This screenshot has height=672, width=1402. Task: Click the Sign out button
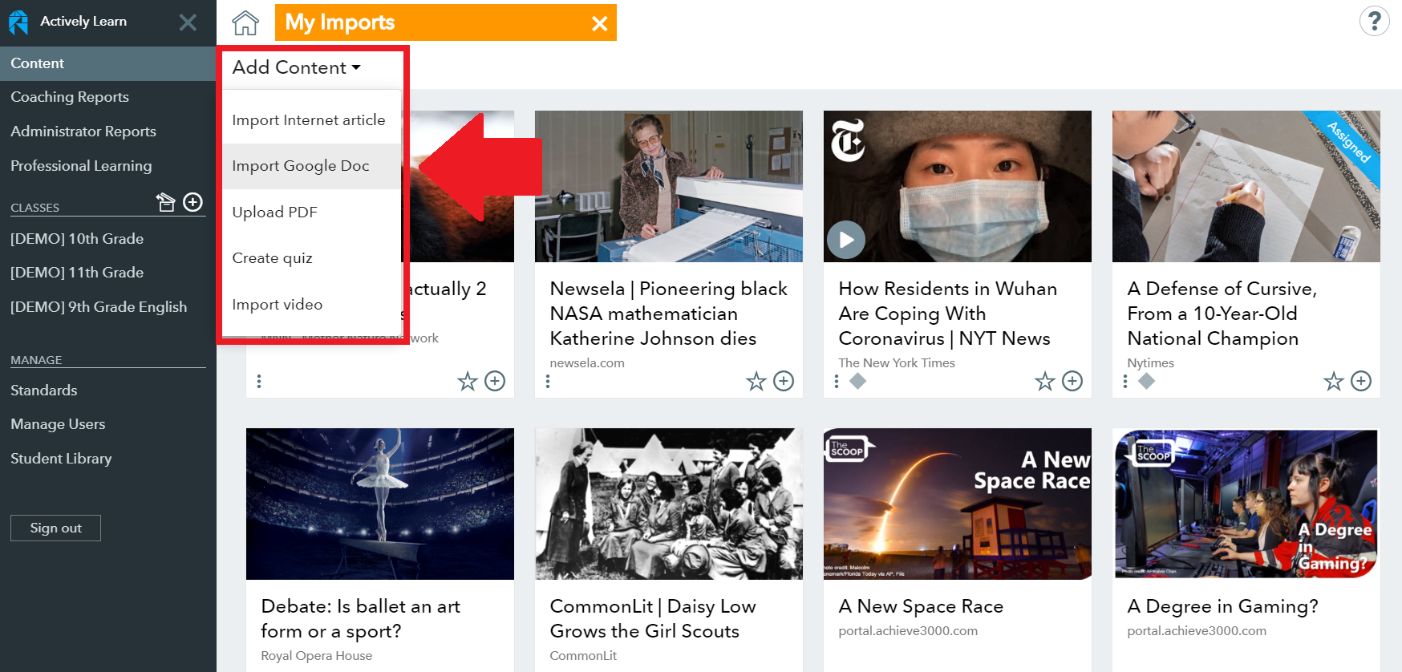[x=55, y=528]
